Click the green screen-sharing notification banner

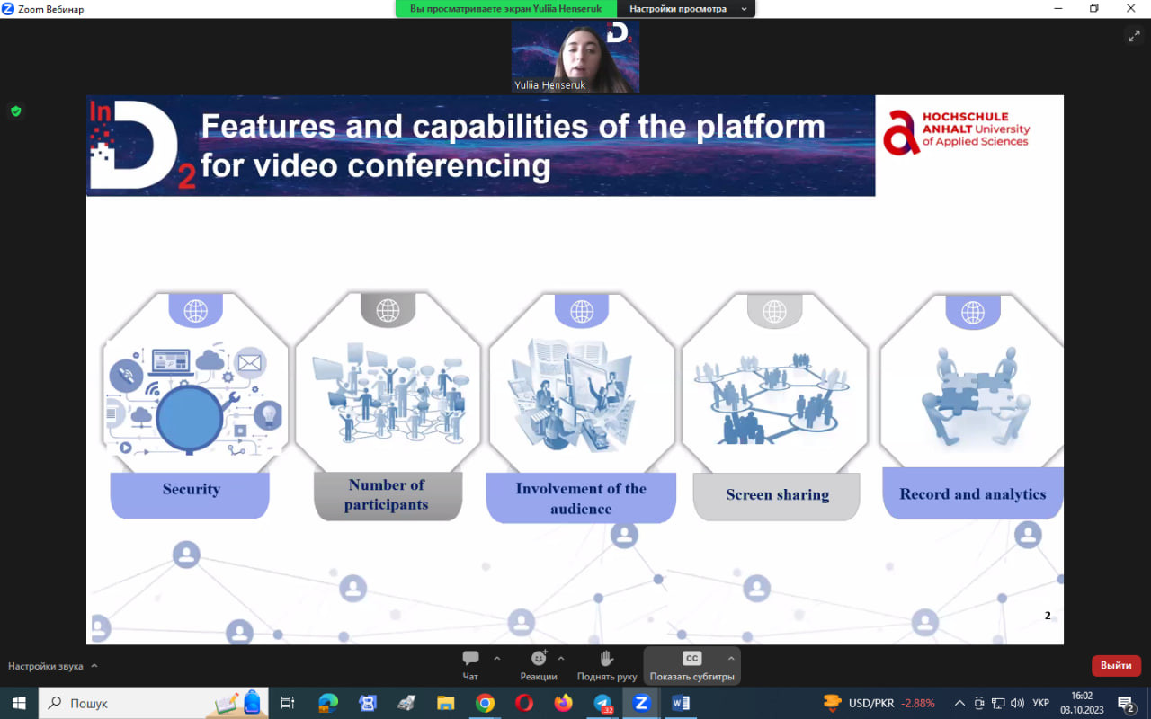(x=506, y=9)
